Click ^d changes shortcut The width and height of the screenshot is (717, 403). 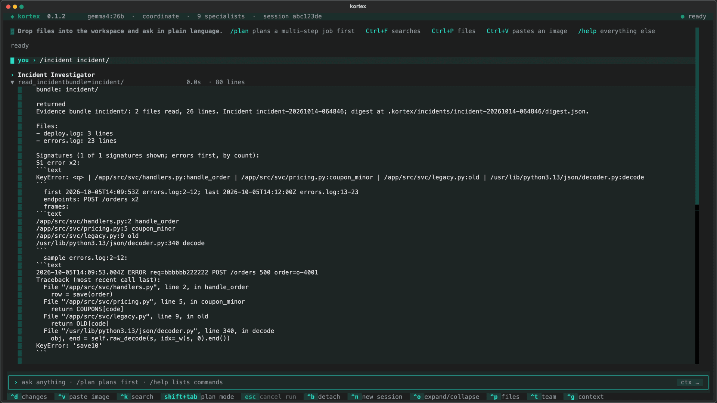(x=29, y=397)
